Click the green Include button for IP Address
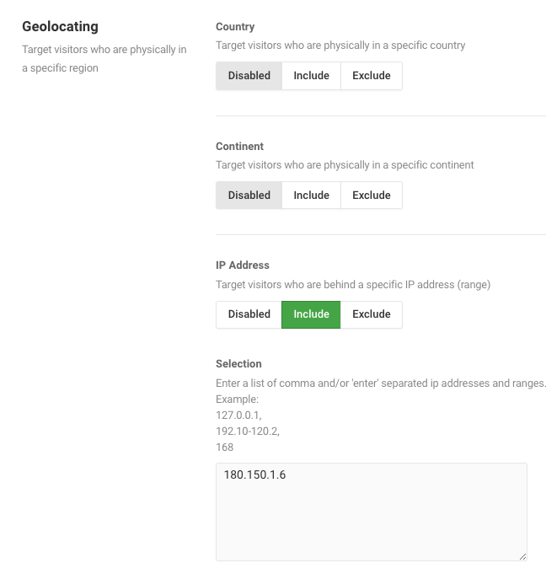The height and width of the screenshot is (579, 546). (x=311, y=314)
